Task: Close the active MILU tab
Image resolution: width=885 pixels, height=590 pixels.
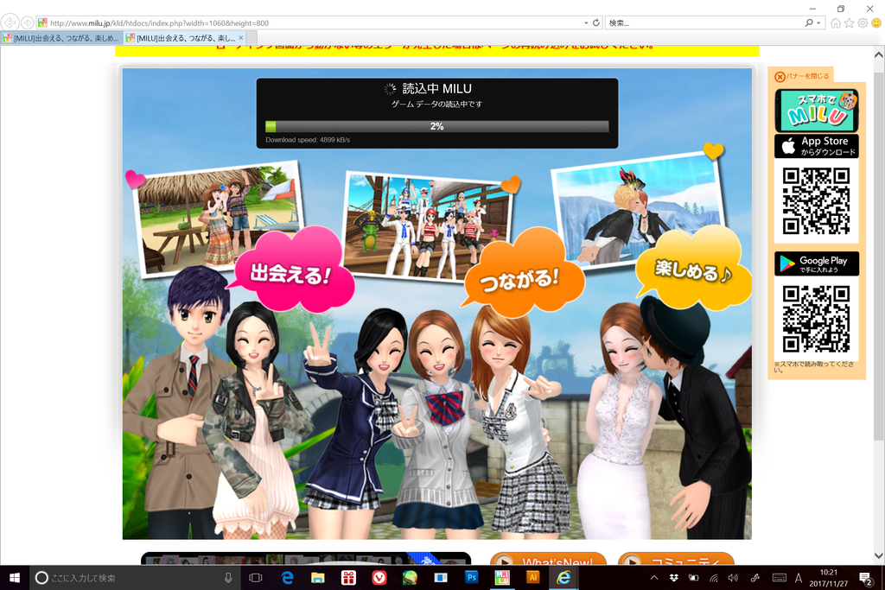Action: (x=241, y=38)
